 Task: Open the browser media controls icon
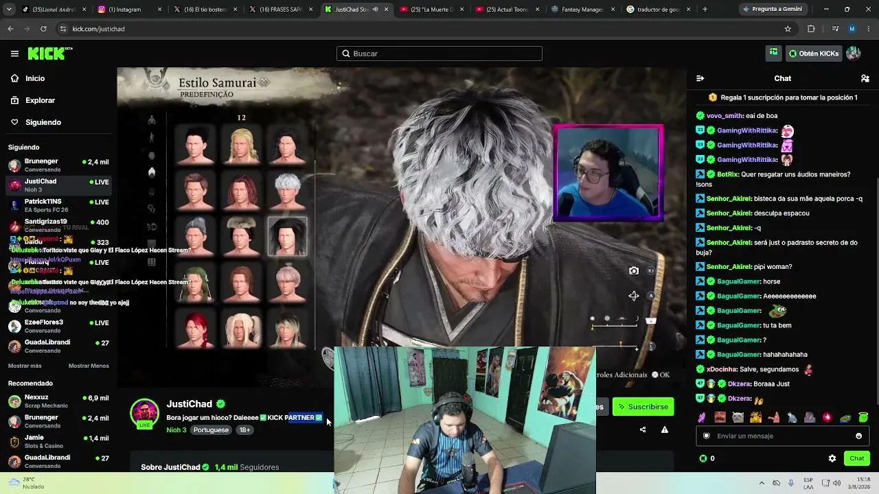point(835,29)
